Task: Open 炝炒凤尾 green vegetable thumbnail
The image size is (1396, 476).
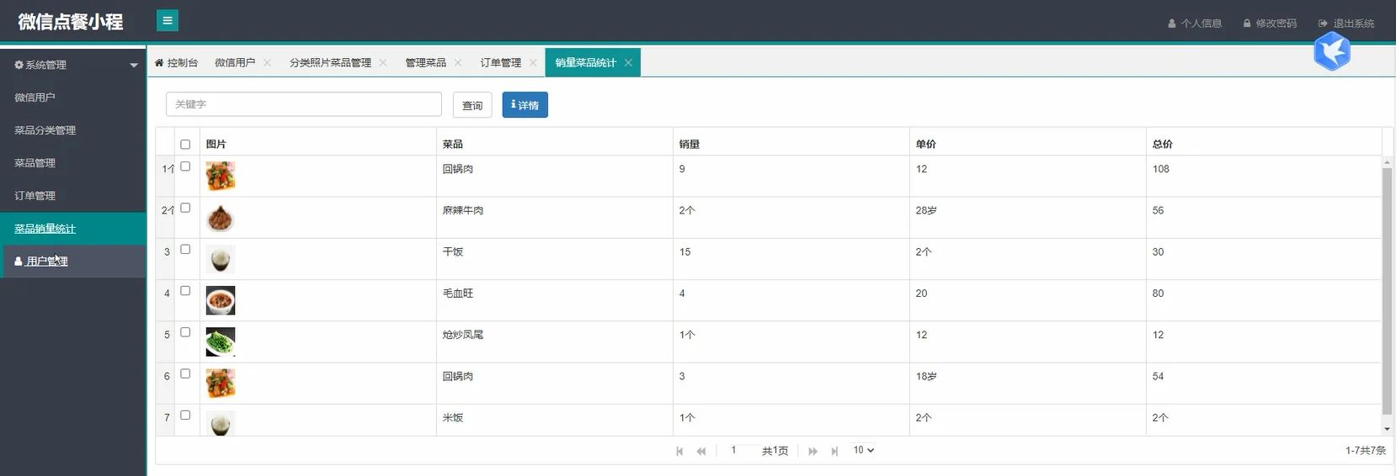Action: point(221,341)
